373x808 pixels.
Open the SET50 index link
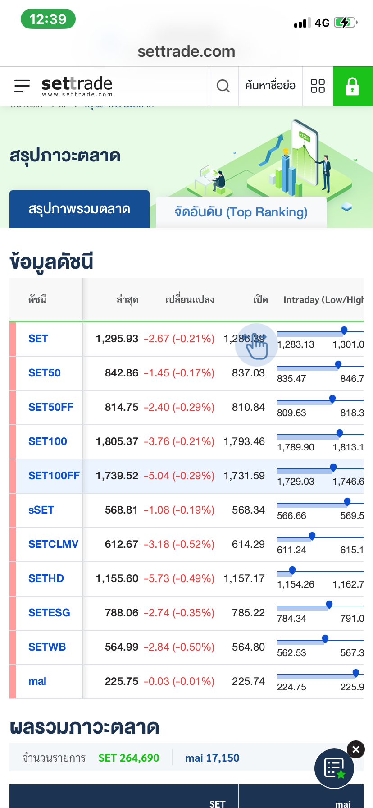click(45, 373)
